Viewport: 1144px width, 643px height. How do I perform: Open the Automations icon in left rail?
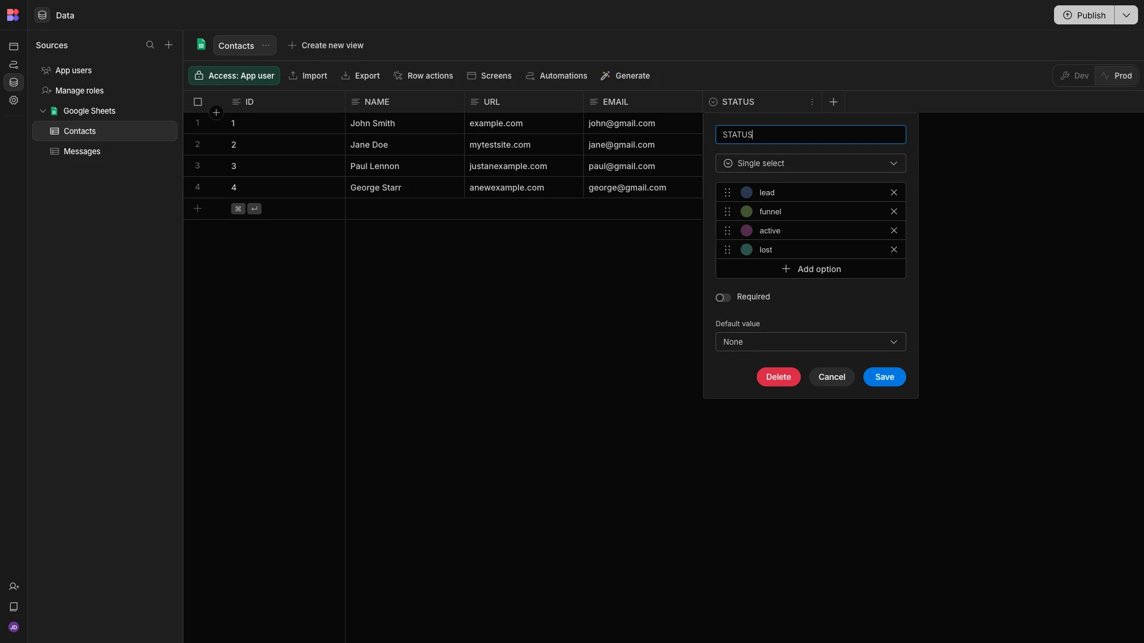coord(14,64)
